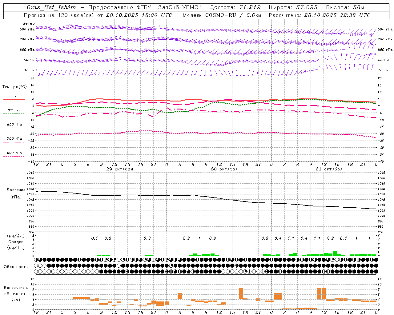
Task: Click the Конвективн. label
Action: (x=16, y=288)
